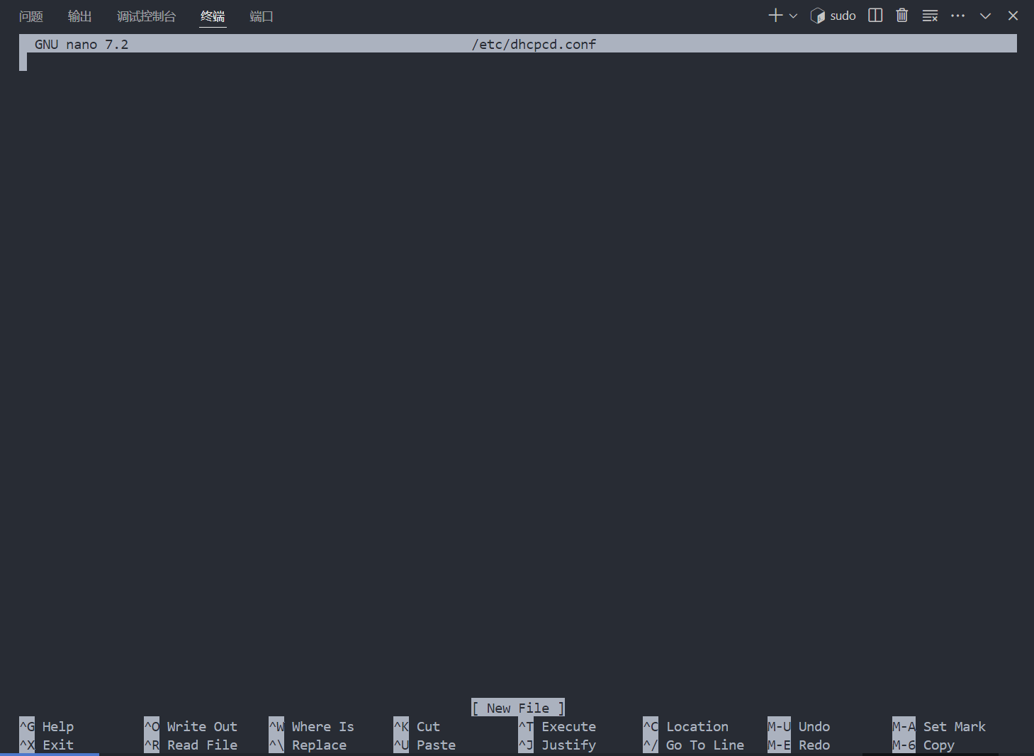Click the sudo terminal label
Screen dimensions: 1034x756
point(843,16)
